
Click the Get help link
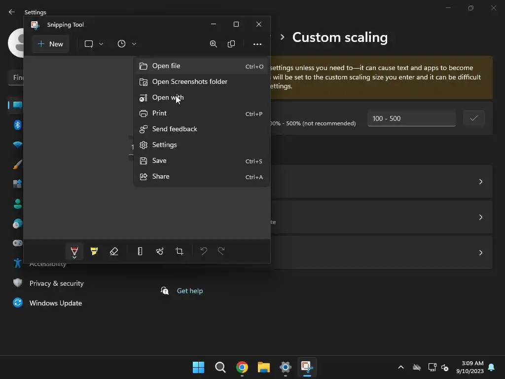point(190,291)
